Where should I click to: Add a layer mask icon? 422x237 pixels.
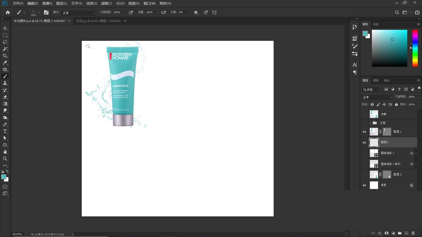coord(386,233)
